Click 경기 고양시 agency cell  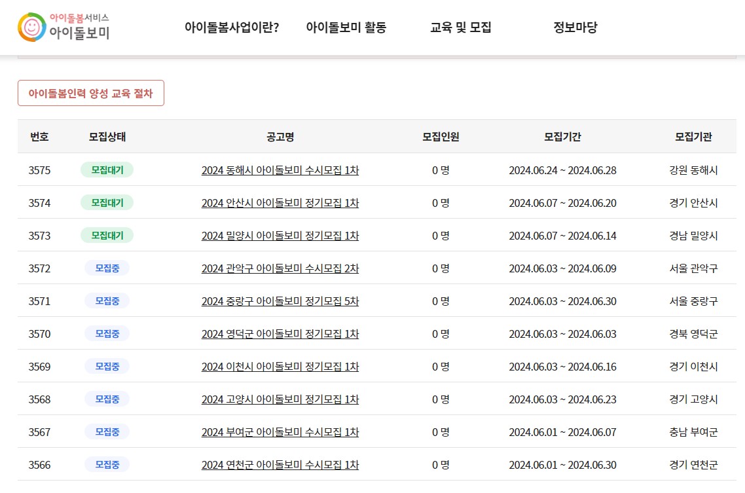coord(694,399)
